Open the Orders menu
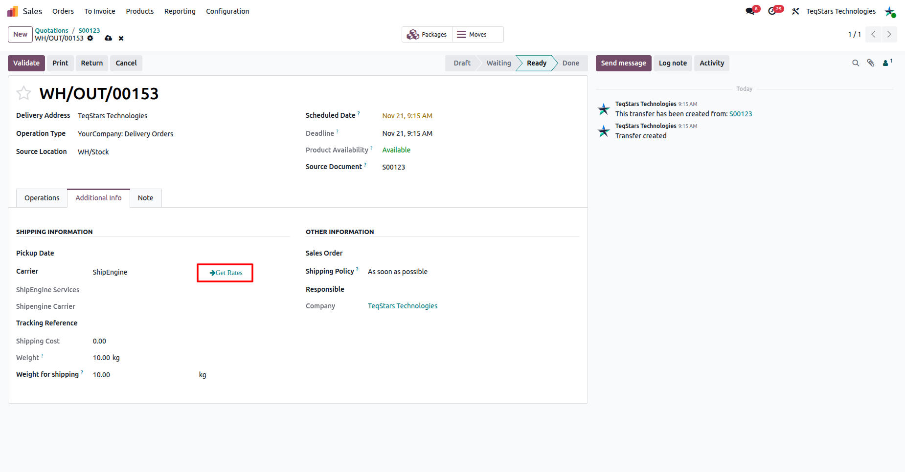The width and height of the screenshot is (905, 472). pos(63,11)
